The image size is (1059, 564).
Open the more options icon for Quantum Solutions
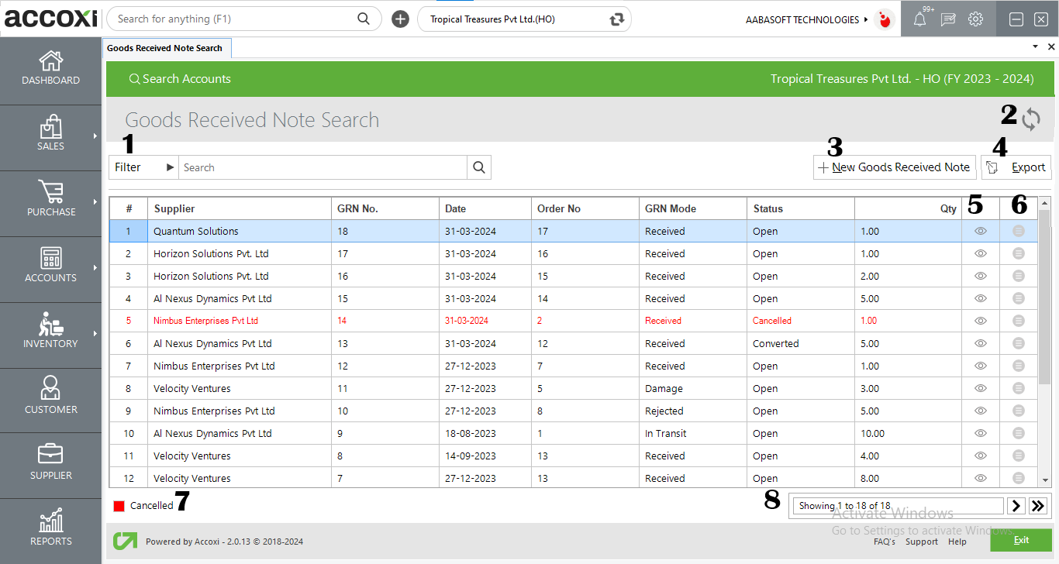coord(1019,231)
